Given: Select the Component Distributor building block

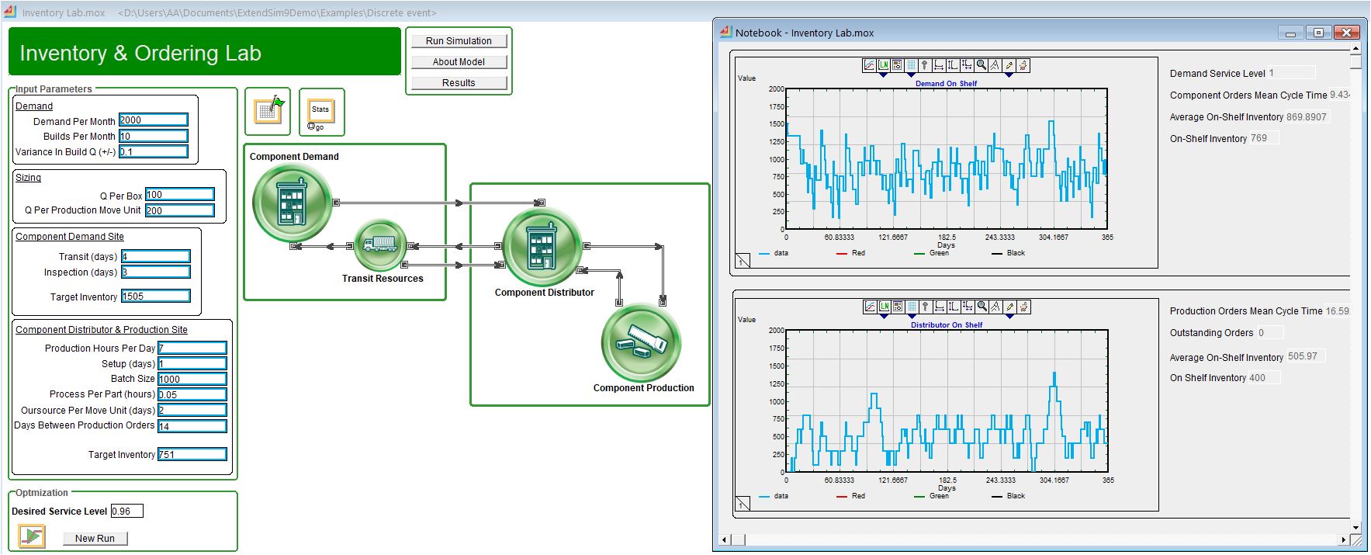Looking at the screenshot, I should (542, 248).
